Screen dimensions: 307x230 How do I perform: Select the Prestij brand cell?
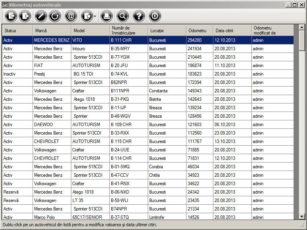52,74
